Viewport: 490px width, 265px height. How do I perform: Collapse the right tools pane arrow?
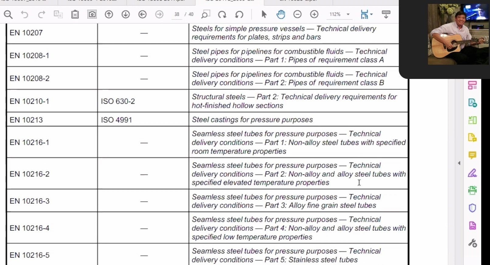pyautogui.click(x=459, y=163)
